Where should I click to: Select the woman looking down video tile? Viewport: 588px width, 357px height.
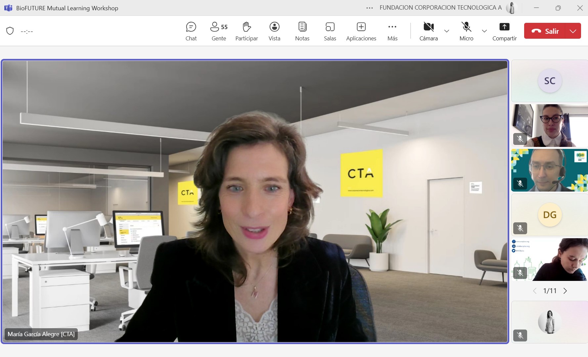550,259
